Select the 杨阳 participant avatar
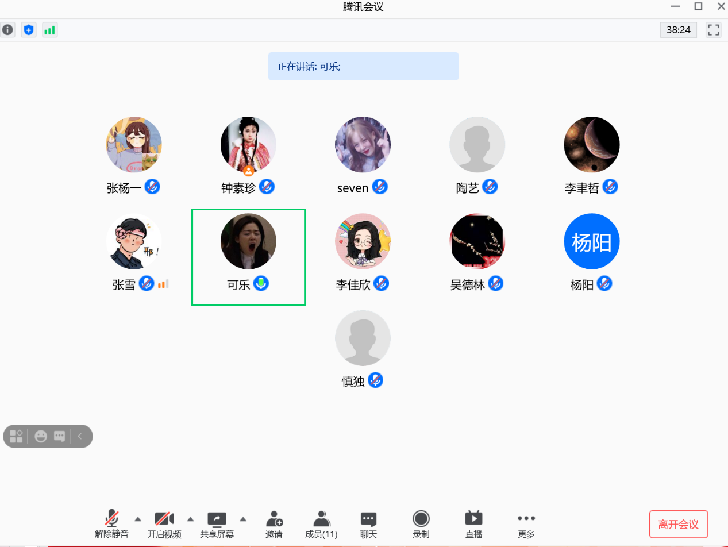The height and width of the screenshot is (547, 728). pos(592,241)
